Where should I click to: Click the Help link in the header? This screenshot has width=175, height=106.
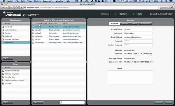(140, 14)
